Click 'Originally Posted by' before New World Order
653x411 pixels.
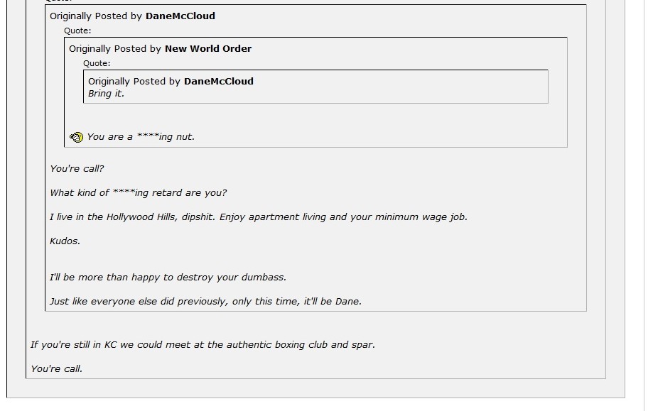(x=115, y=49)
